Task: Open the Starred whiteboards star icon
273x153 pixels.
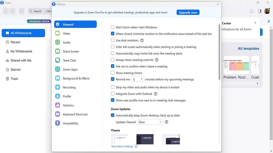Action: (x=7, y=70)
